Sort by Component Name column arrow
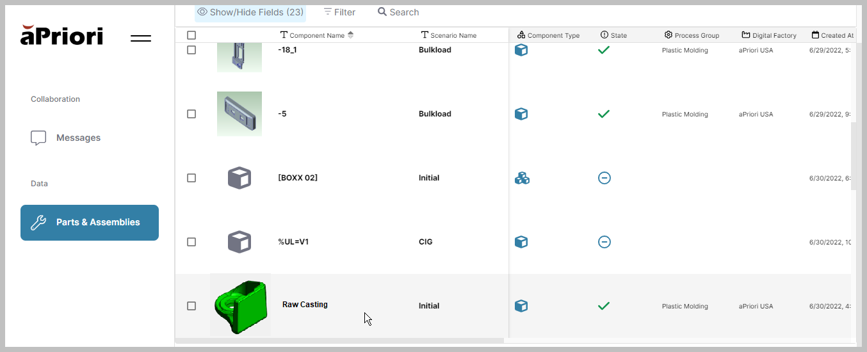 [350, 35]
